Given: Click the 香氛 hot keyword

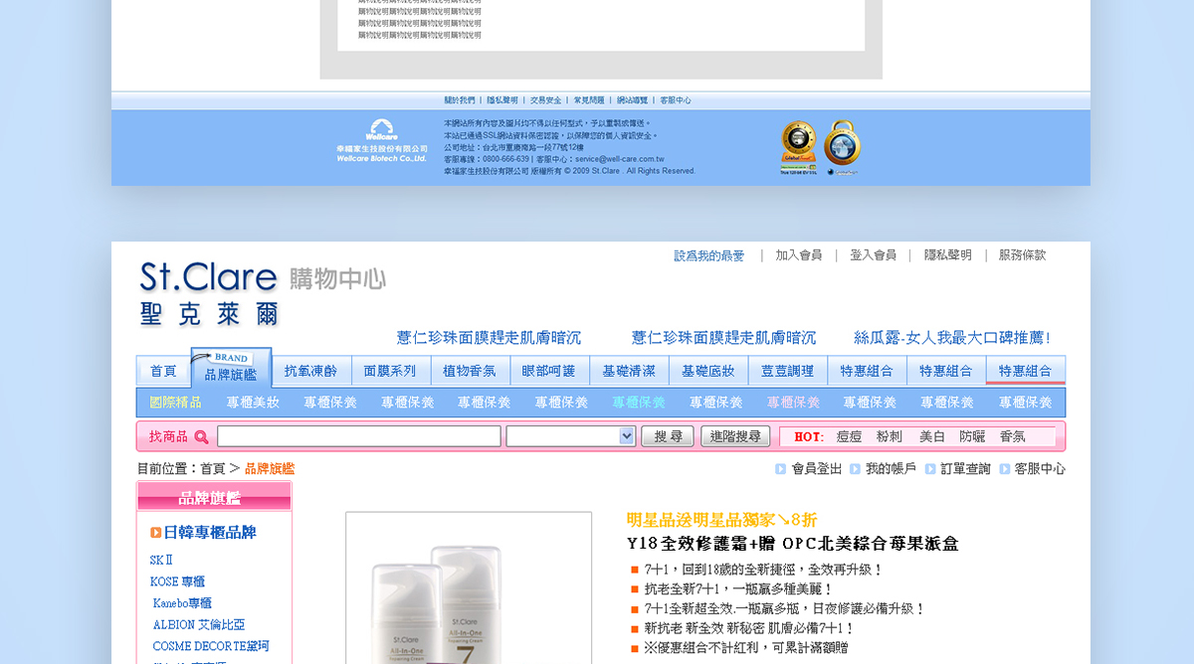Looking at the screenshot, I should pos(1012,436).
